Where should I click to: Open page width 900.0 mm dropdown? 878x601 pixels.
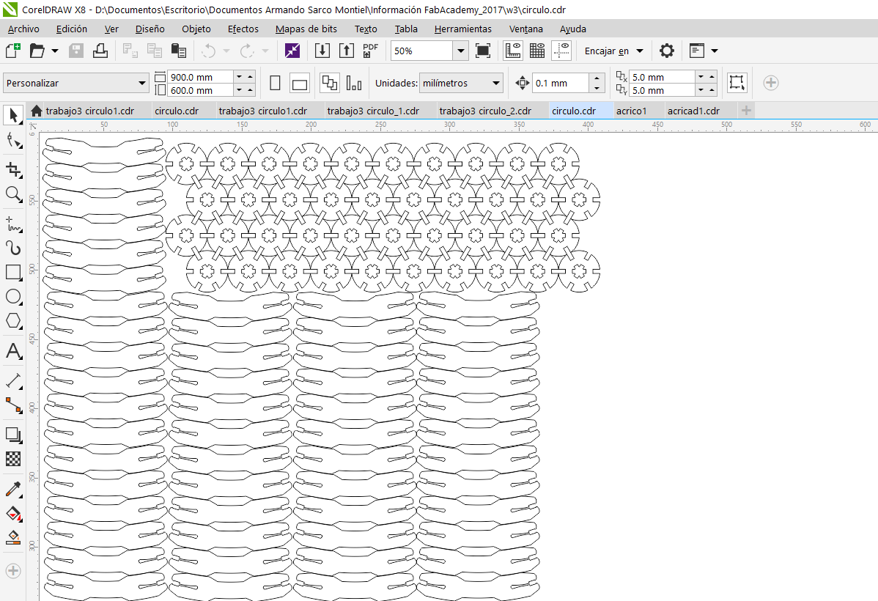click(x=239, y=77)
